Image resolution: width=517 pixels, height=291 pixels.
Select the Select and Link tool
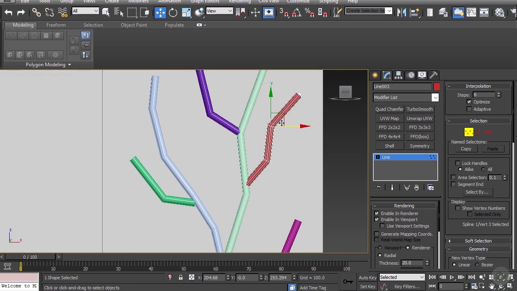[36, 13]
